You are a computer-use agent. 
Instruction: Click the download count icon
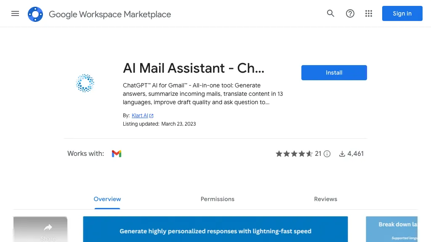(x=342, y=154)
